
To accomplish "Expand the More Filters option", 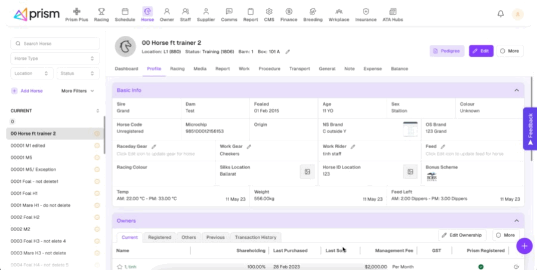I will (x=78, y=91).
